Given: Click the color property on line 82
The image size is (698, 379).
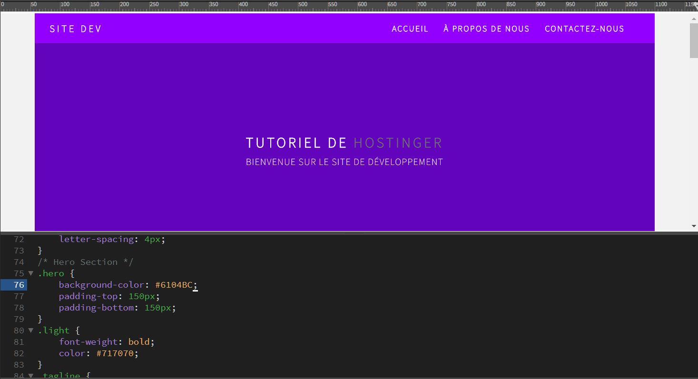Looking at the screenshot, I should click(72, 353).
